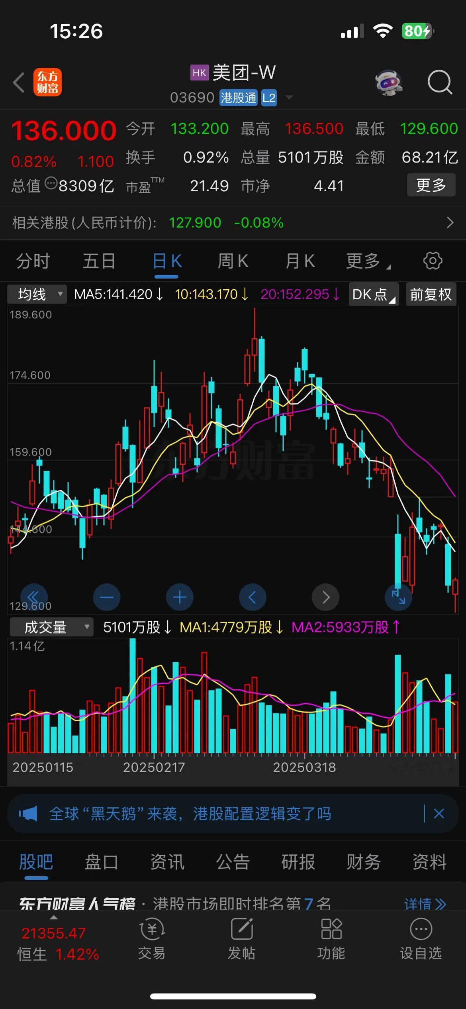The image size is (466, 1009).
Task: Read the 全球黑天鹅来袭 news headline
Action: coord(190,814)
